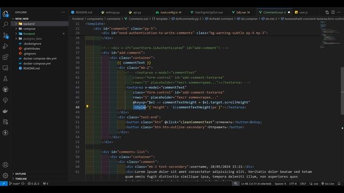344x193 pixels.
Task: Click line number 57 in gutter
Action: pyautogui.click(x=77, y=152)
